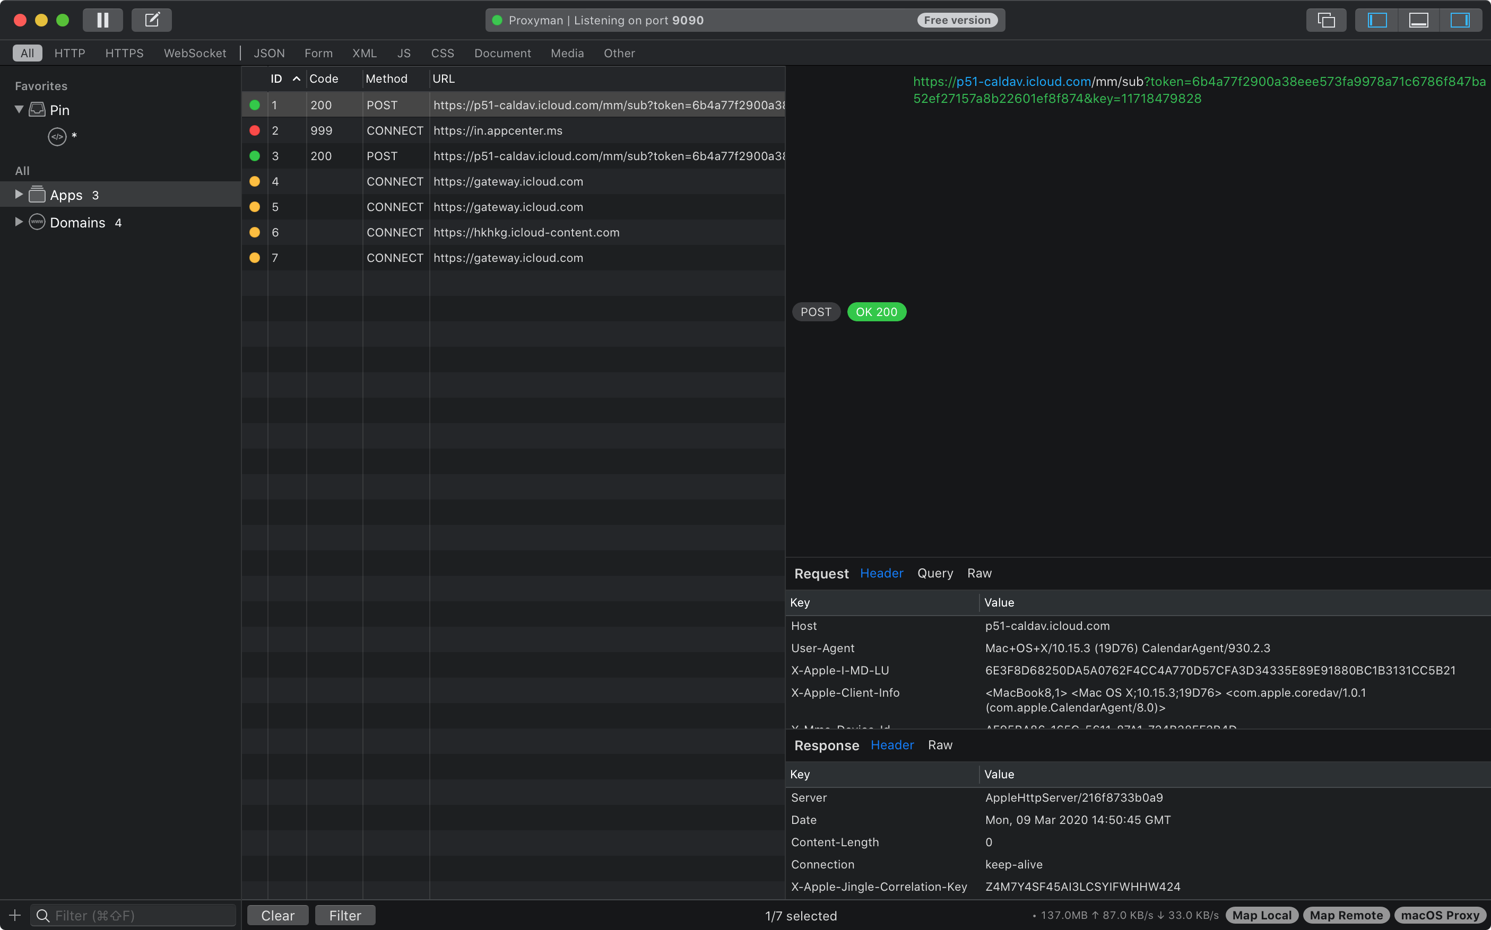This screenshot has height=930, width=1491.
Task: Expand the Apps group
Action: 18,195
